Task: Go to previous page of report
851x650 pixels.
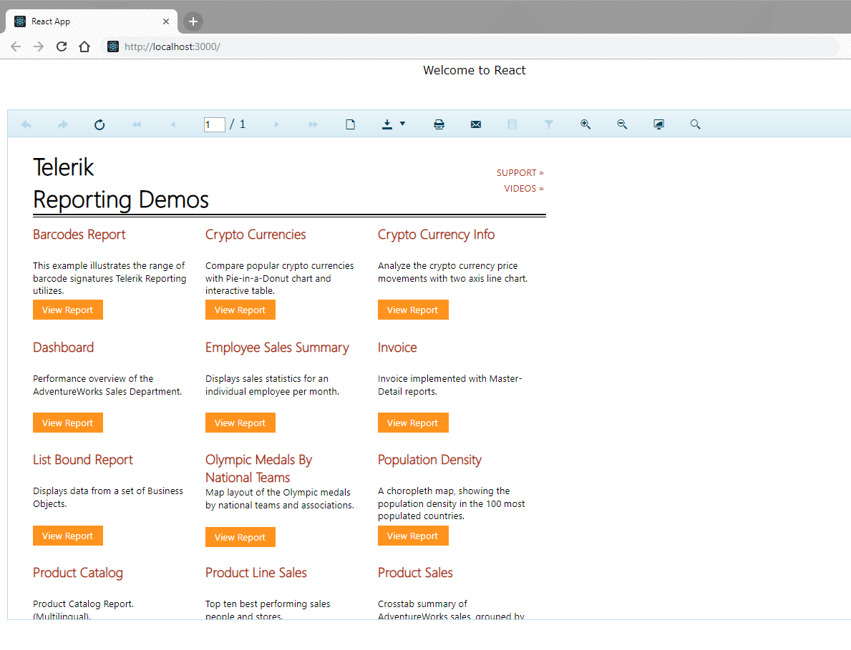Action: click(172, 124)
